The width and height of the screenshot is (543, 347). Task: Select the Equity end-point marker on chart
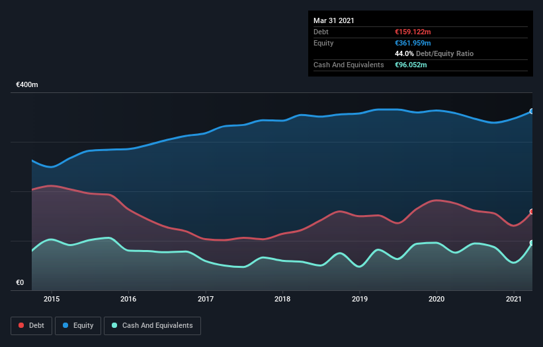point(532,111)
